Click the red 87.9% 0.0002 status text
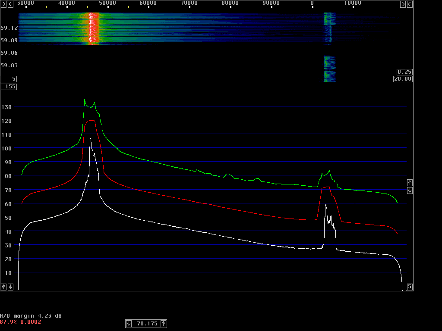442x331 pixels. point(21,322)
